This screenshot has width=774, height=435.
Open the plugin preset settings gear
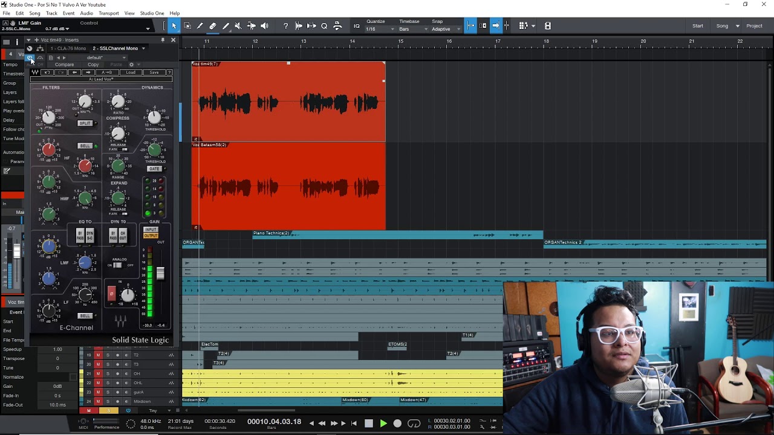[131, 65]
